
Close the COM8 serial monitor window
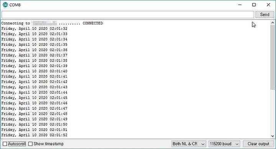268,5
